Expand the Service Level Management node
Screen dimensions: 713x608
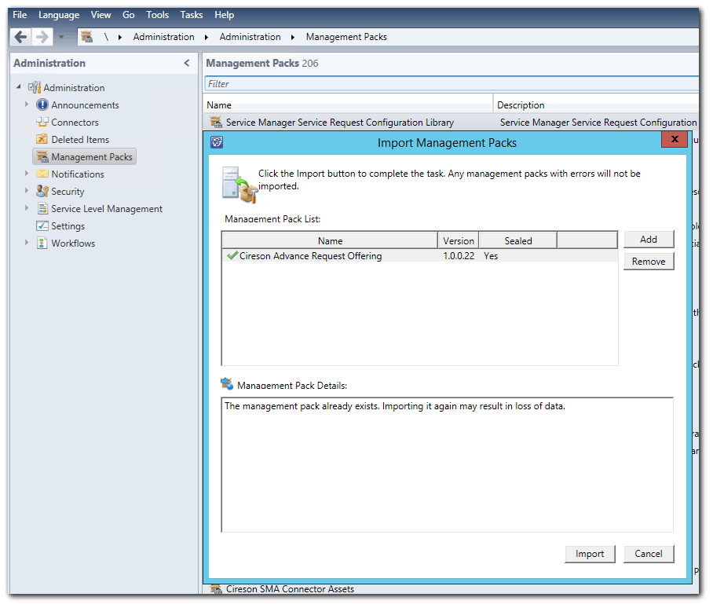click(x=27, y=208)
